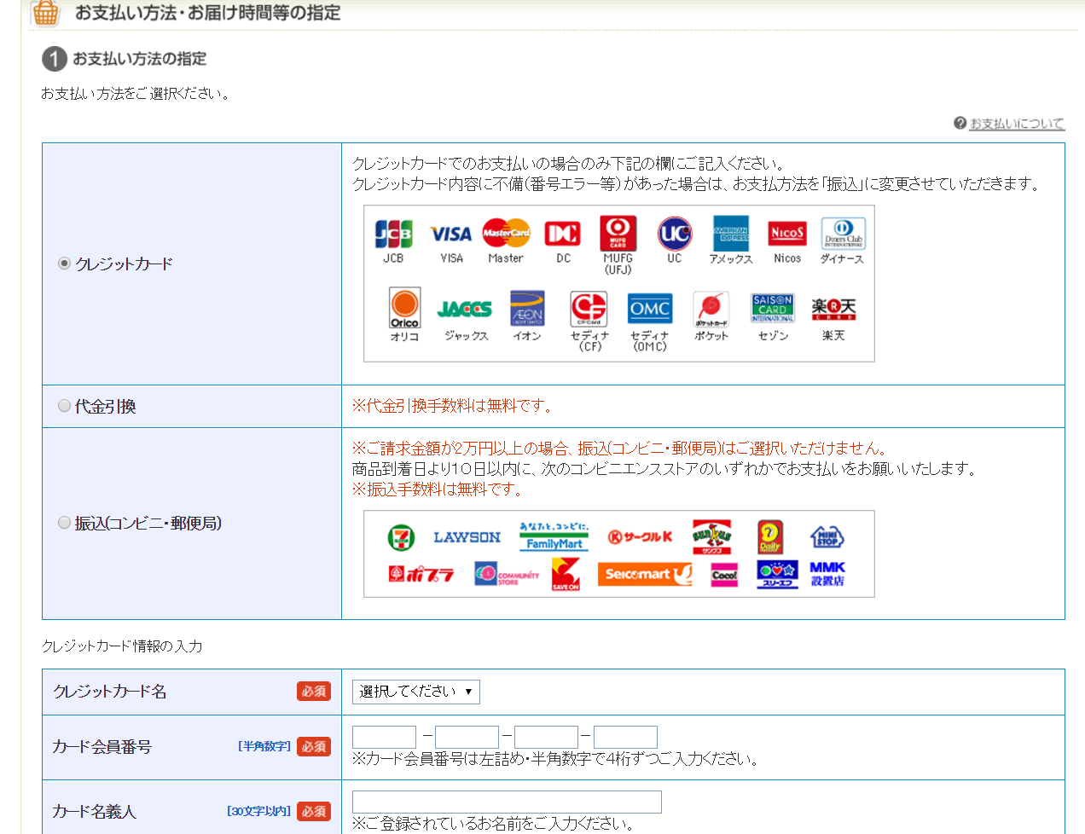
Task: Click the MMK 設置店 logo
Action: [827, 575]
